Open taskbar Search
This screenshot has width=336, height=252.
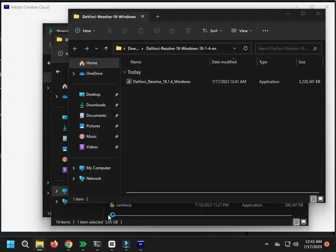(x=25, y=244)
